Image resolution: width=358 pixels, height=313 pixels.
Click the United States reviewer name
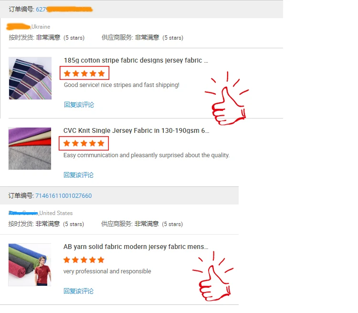(23, 213)
